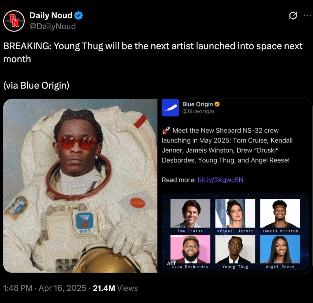Viewport: 313px width, 303px height.
Task: Click the rocket emoji in Blue Origin post
Action: [166, 130]
